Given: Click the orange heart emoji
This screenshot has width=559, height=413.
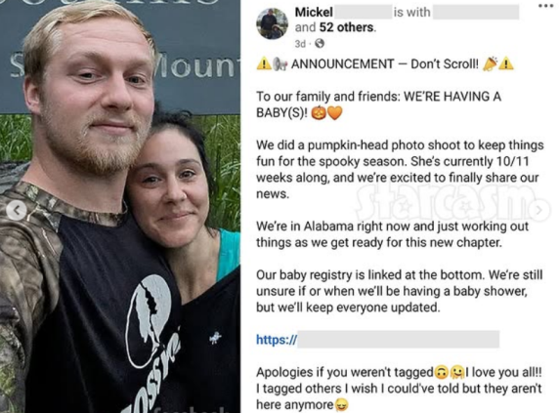Looking at the screenshot, I should click(334, 113).
